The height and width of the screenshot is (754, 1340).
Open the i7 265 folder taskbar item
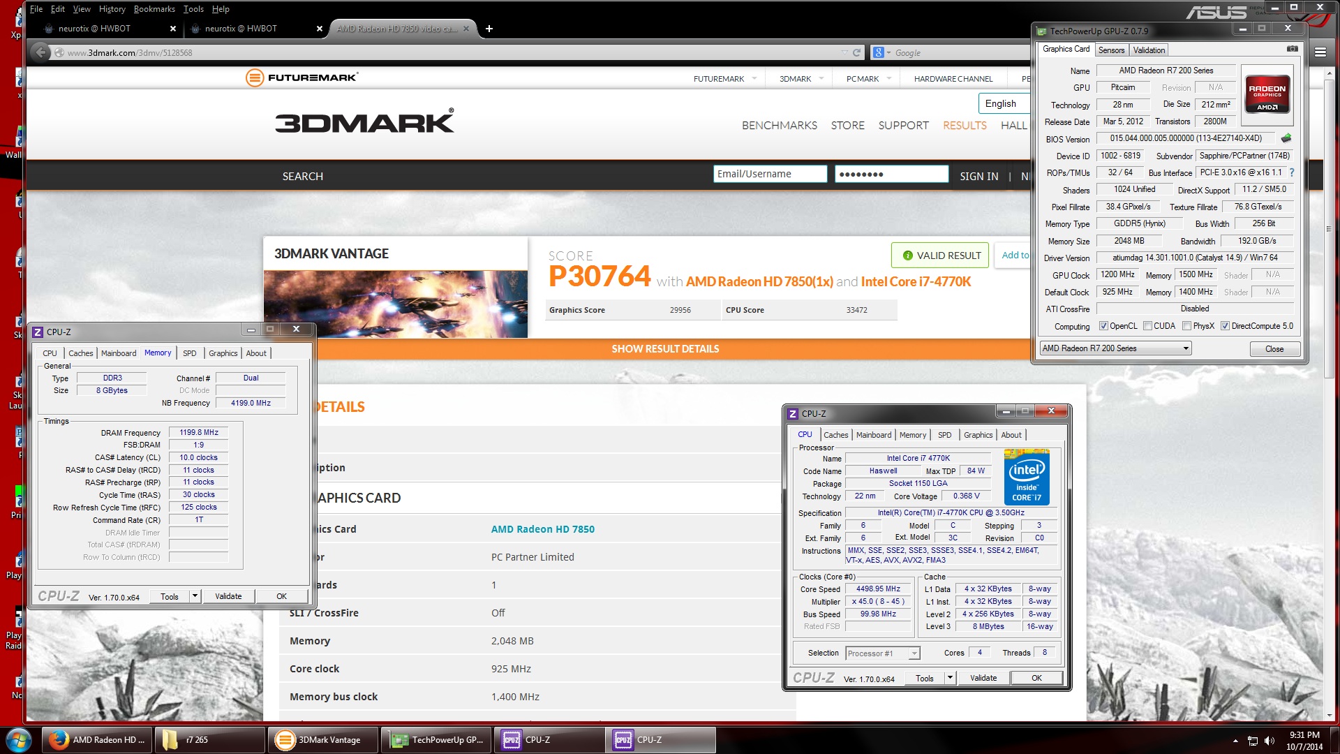pos(209,740)
